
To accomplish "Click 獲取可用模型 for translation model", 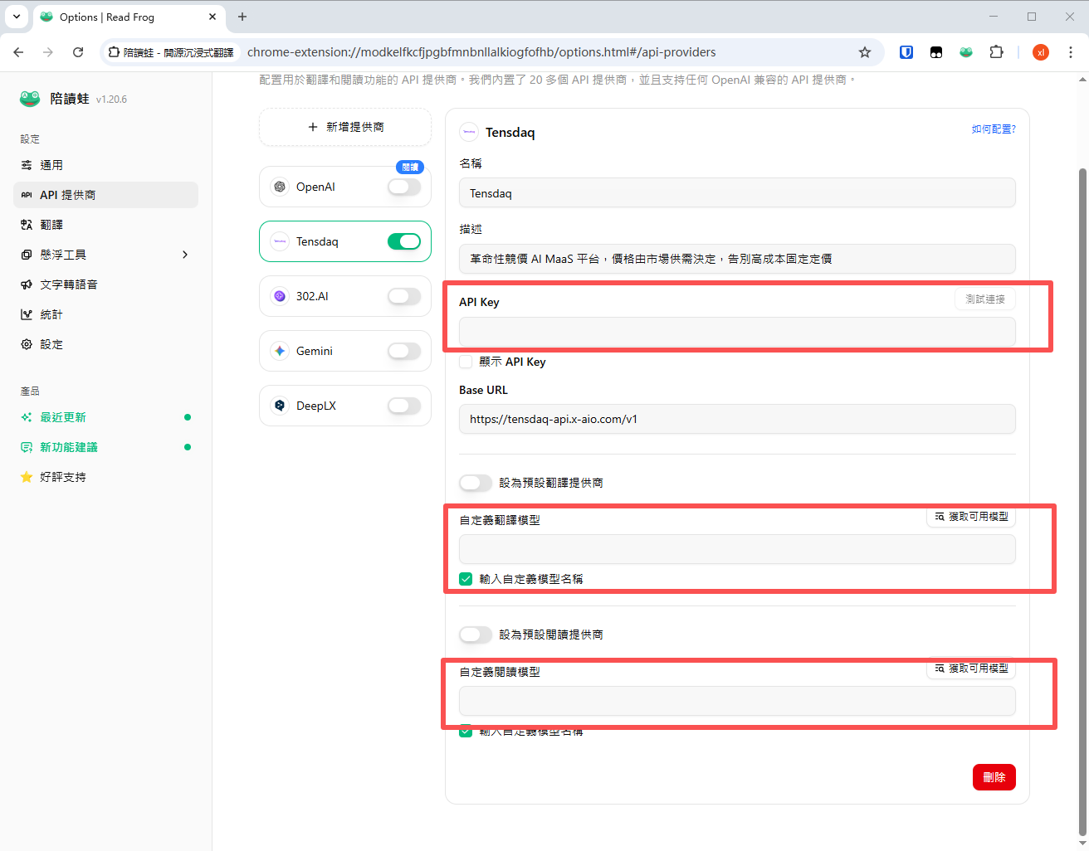I will (971, 516).
